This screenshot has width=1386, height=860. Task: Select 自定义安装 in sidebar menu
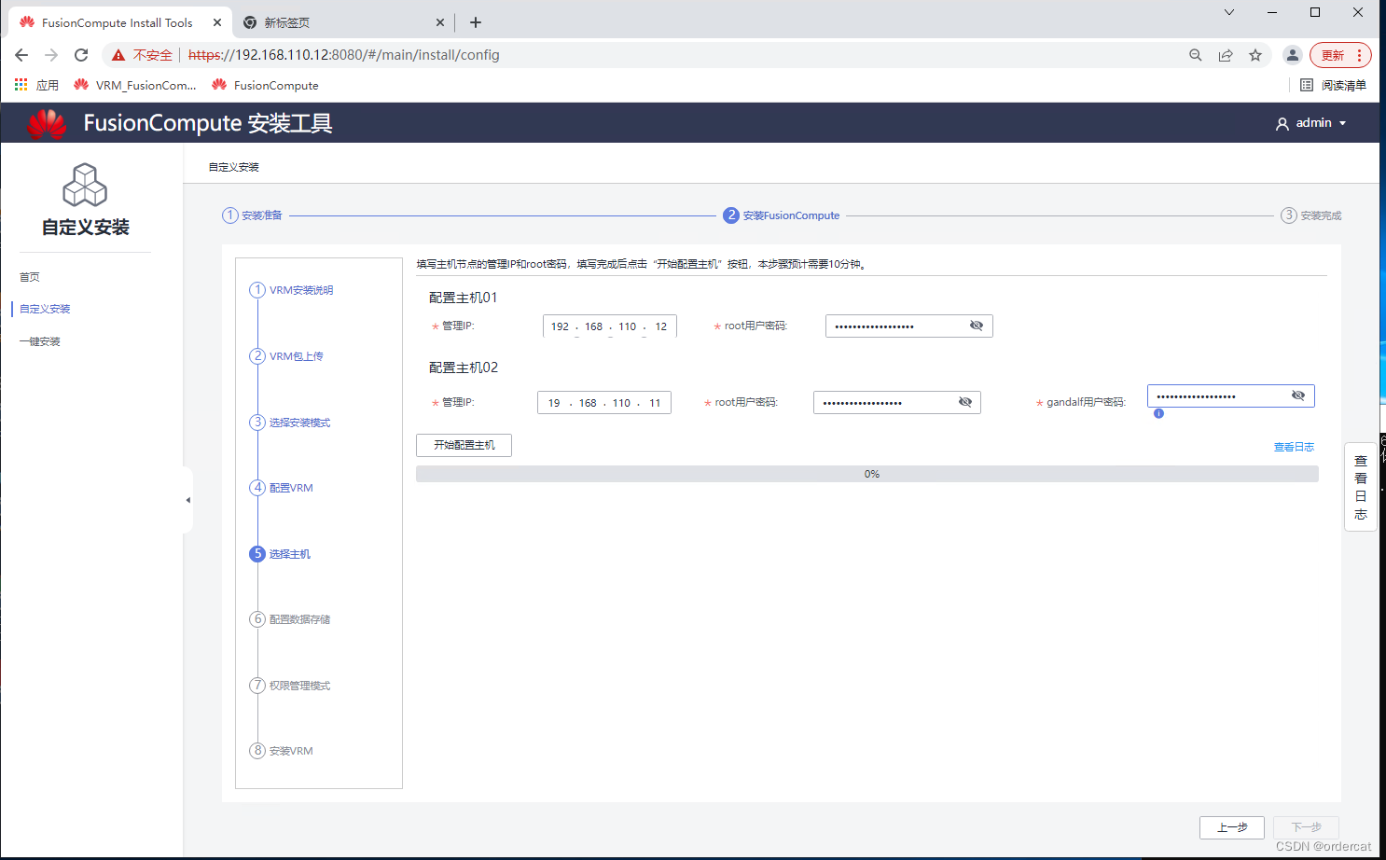[45, 309]
